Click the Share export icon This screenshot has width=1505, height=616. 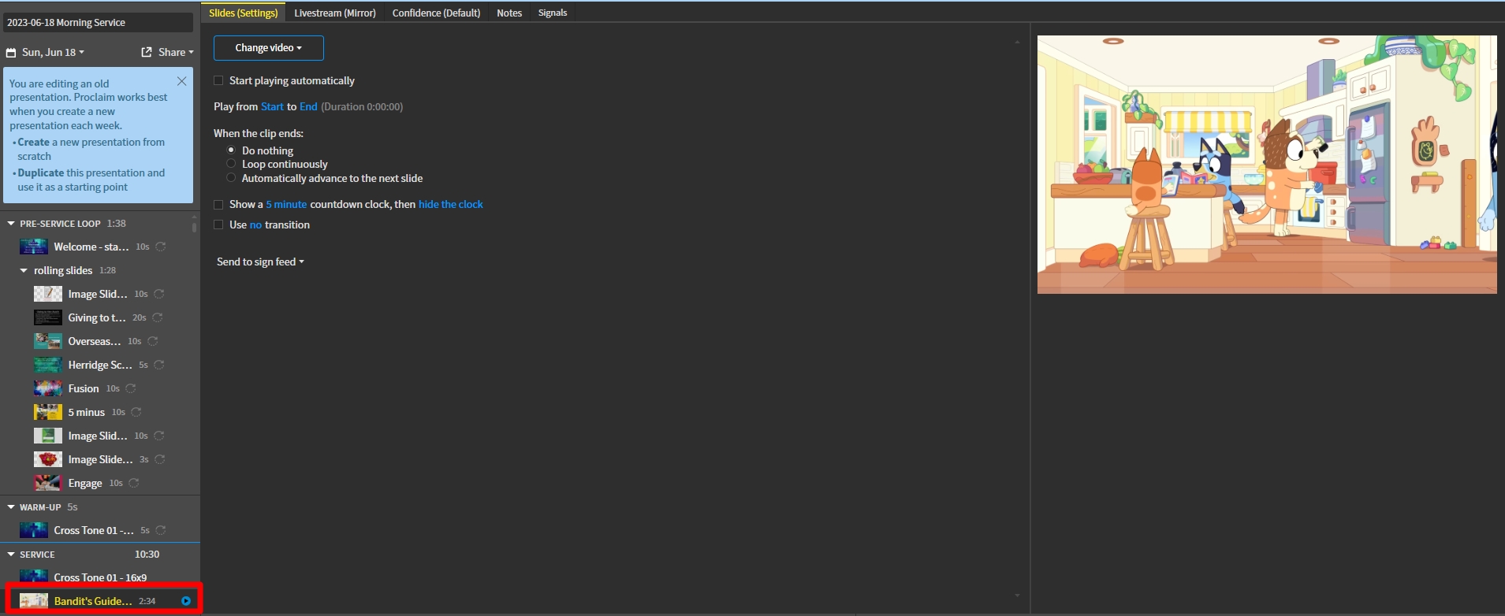[147, 52]
